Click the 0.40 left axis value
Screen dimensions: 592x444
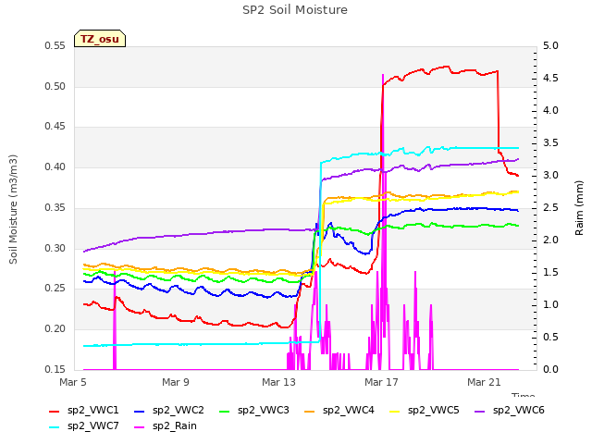tap(55, 166)
